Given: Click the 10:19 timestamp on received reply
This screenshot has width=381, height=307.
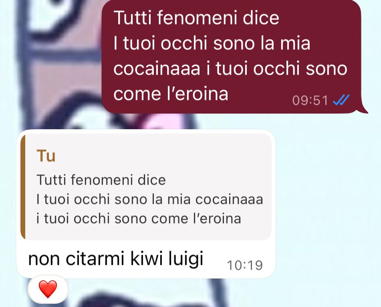Looking at the screenshot, I should [x=245, y=265].
